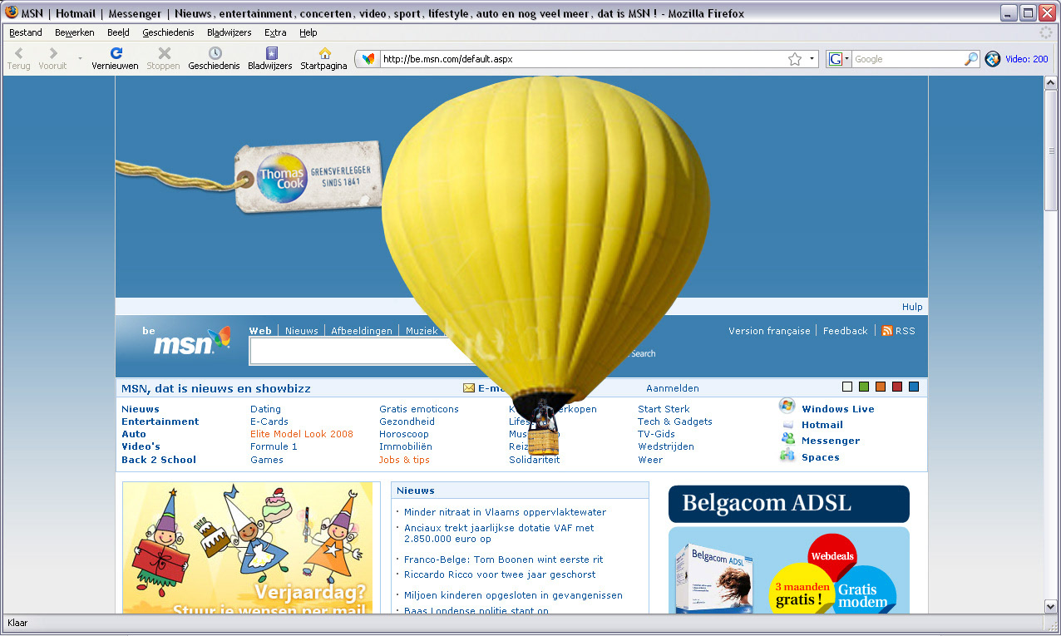Select the Muziek search tab
This screenshot has width=1061, height=636.
point(422,331)
